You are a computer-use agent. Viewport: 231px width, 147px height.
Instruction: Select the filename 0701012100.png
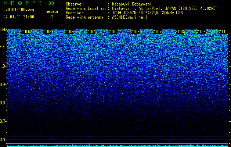[x=19, y=10]
